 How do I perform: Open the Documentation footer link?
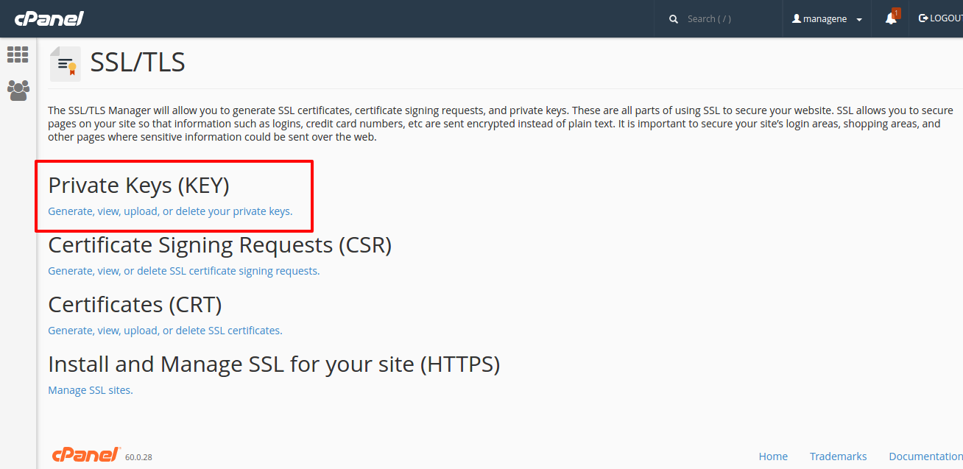(x=925, y=456)
